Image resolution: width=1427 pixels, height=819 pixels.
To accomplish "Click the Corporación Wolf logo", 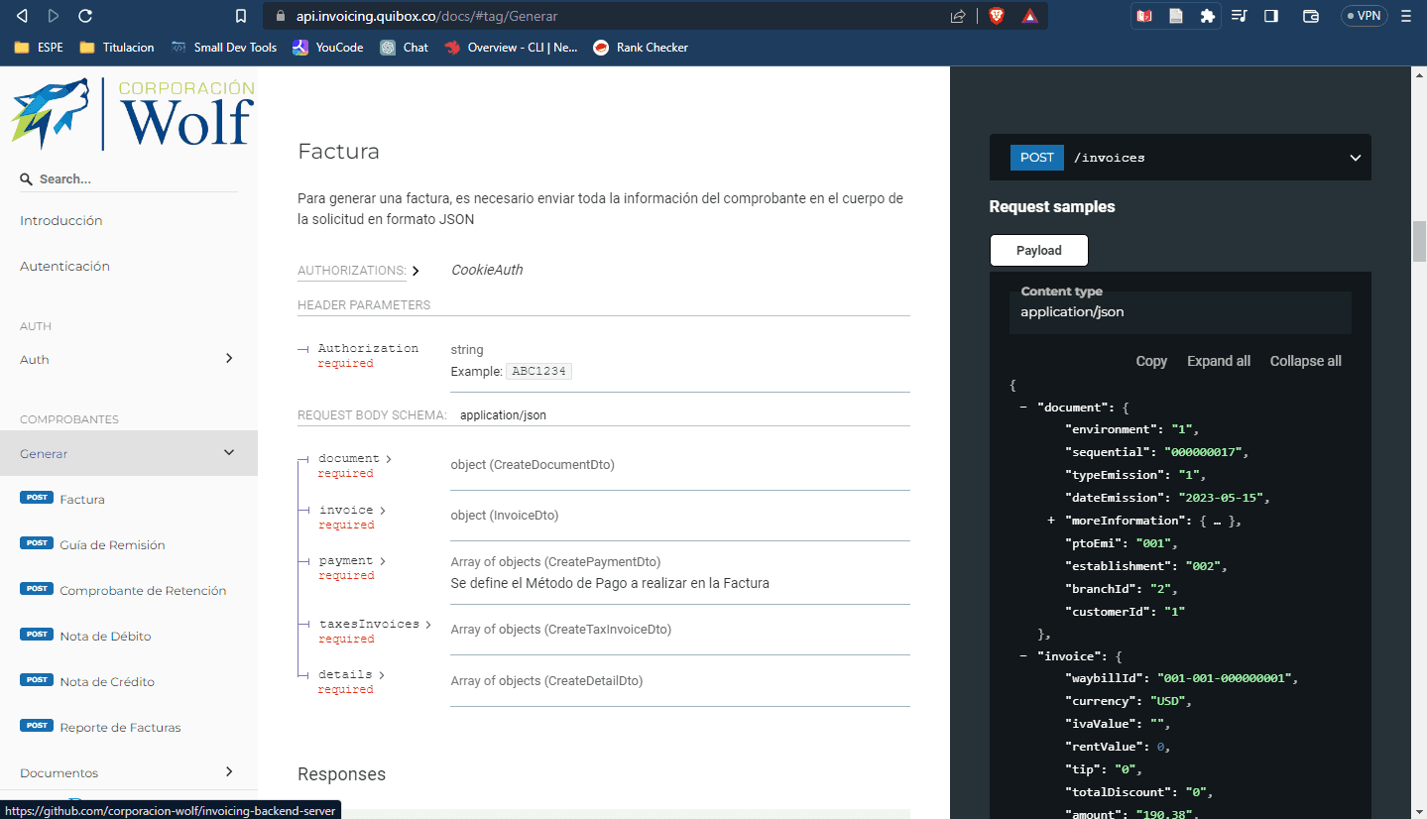I will [x=129, y=112].
